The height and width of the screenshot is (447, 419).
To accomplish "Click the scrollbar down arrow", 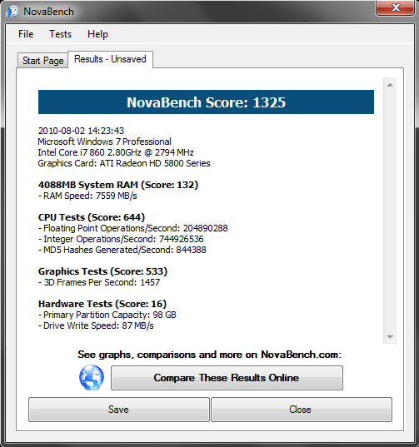I will click(x=390, y=336).
